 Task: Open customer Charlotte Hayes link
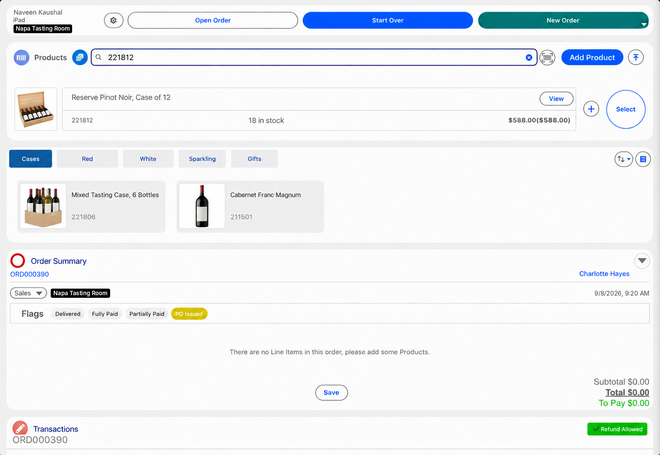coord(604,274)
